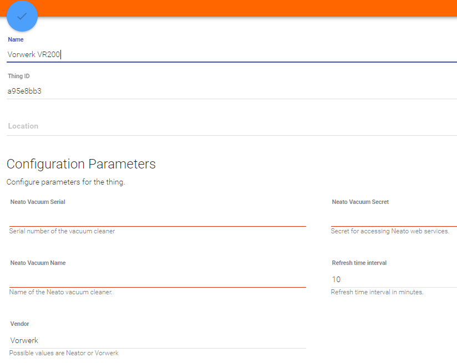Focus the empty Neato Vacuum Name input

tap(158, 279)
